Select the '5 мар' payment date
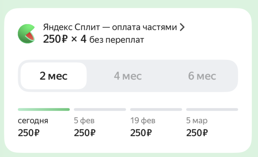The width and height of the screenshot is (258, 157). click(197, 121)
